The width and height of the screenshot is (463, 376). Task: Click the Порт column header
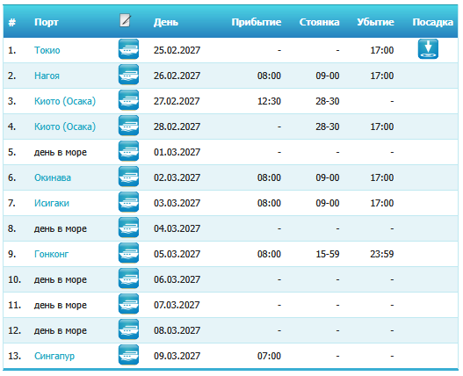[x=47, y=22]
